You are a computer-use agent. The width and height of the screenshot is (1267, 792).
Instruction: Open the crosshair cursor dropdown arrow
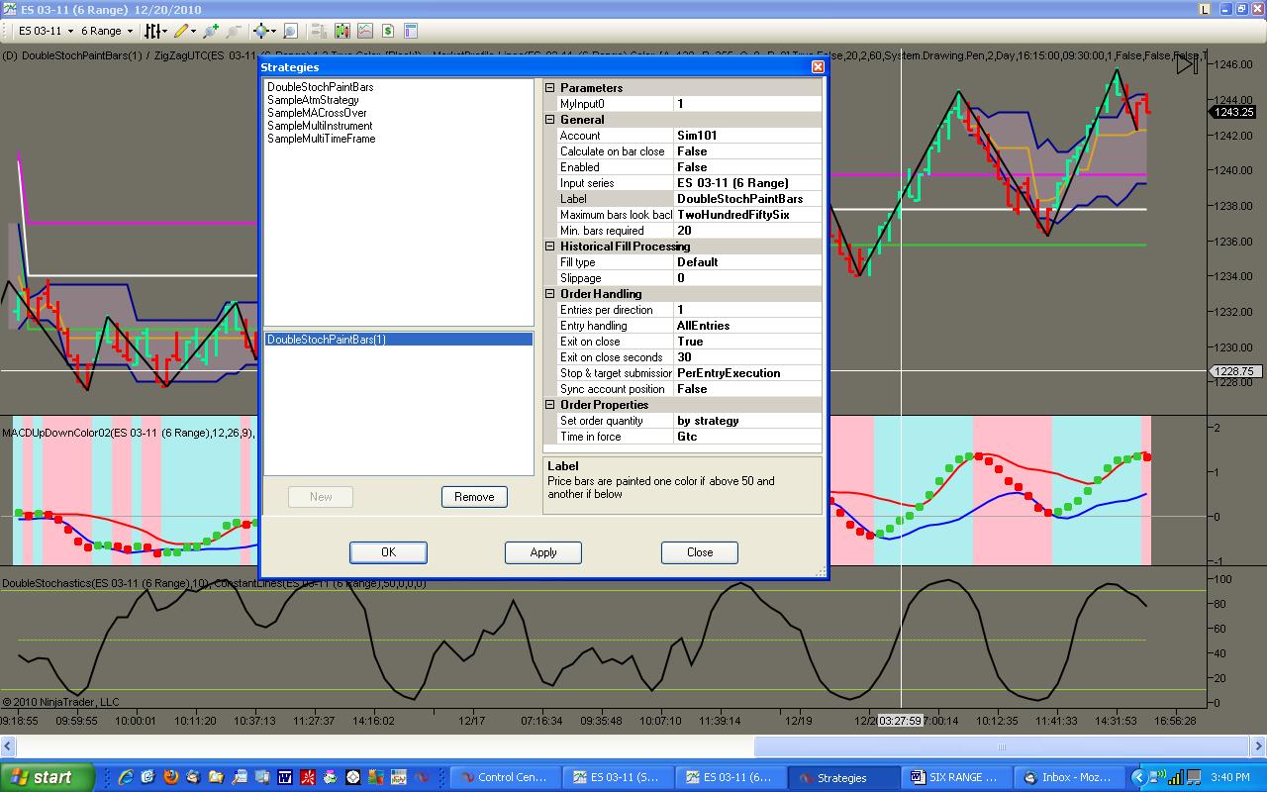(x=274, y=32)
